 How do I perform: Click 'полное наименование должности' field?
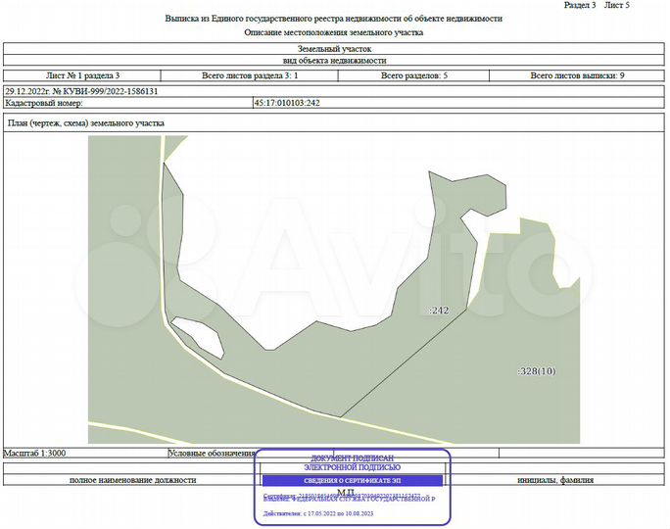click(x=132, y=480)
